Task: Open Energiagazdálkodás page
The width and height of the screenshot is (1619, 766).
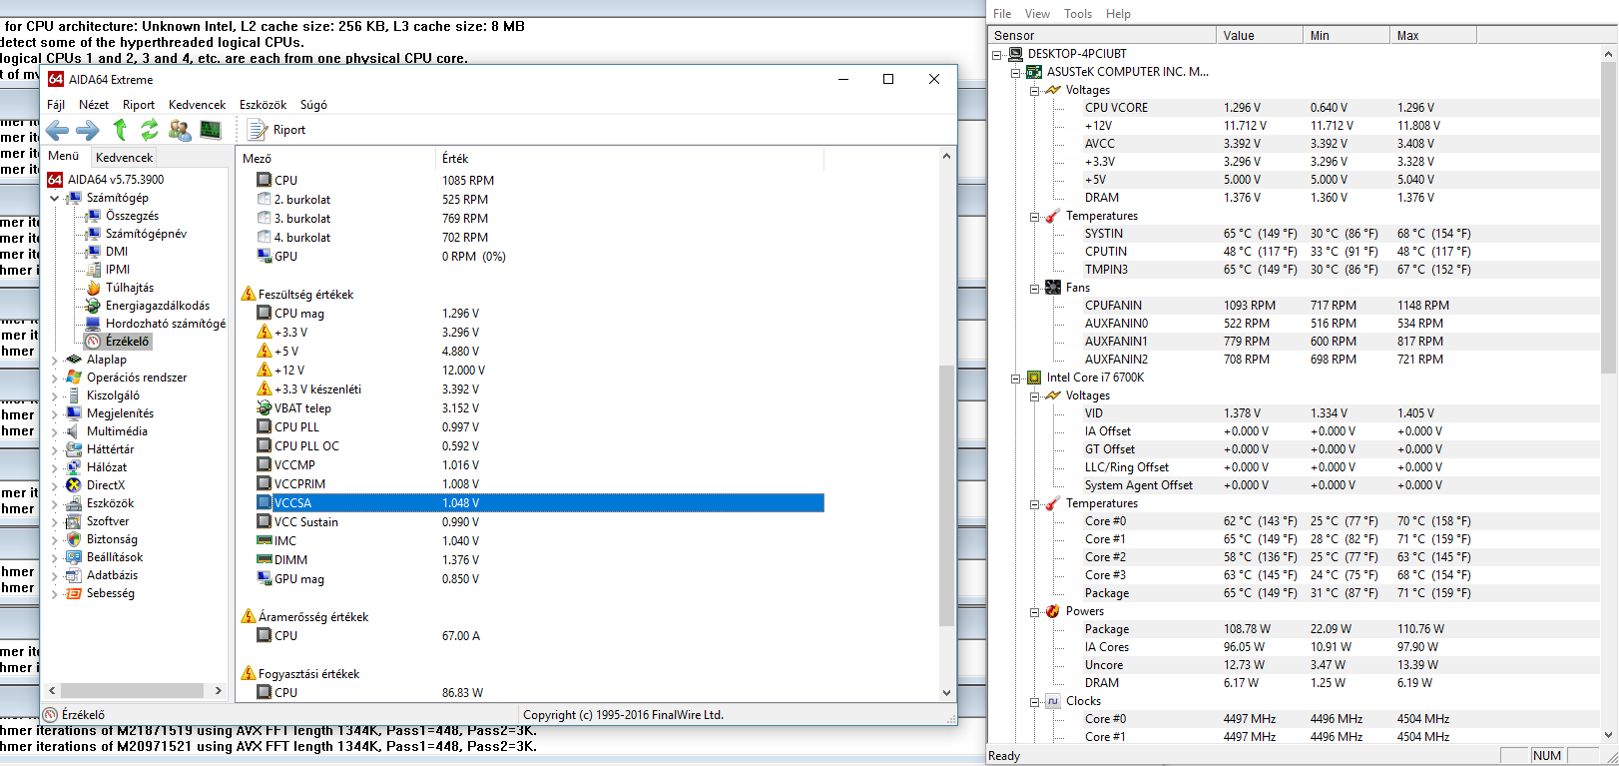Action: pos(158,306)
